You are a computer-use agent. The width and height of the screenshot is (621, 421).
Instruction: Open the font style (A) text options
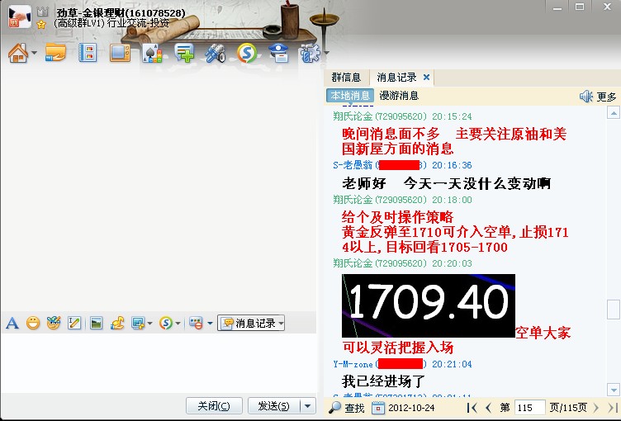coord(12,323)
